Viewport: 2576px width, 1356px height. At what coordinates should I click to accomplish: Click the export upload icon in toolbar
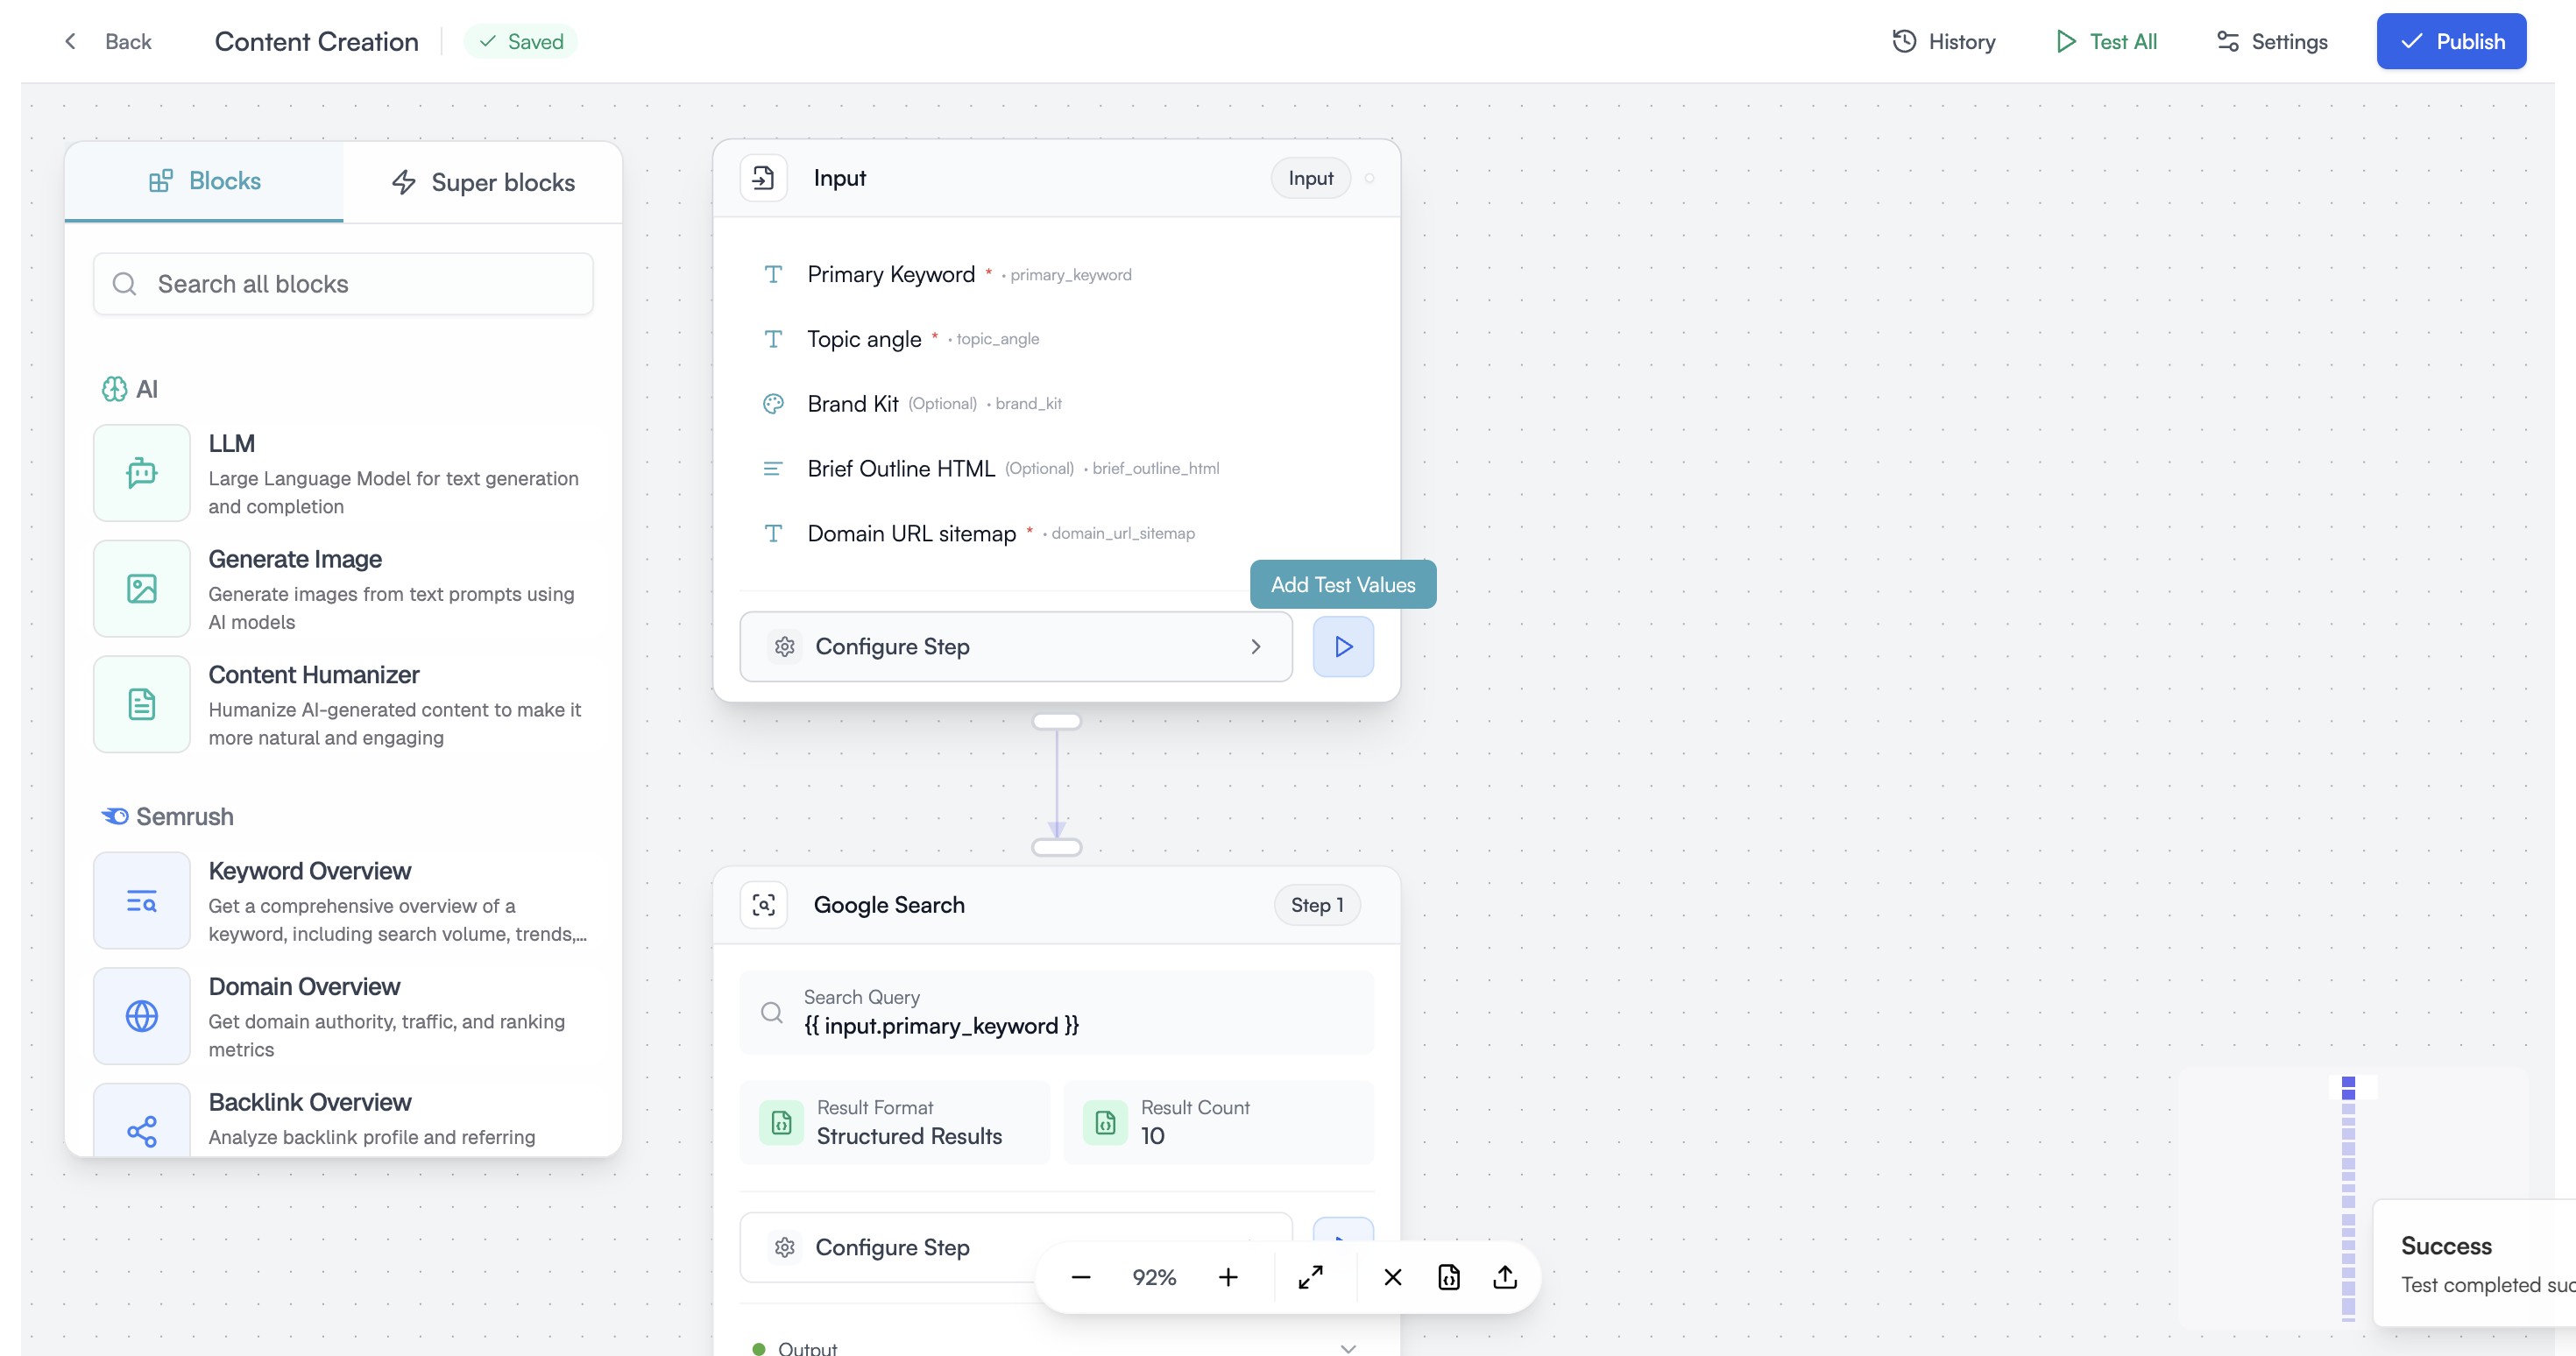[1505, 1277]
